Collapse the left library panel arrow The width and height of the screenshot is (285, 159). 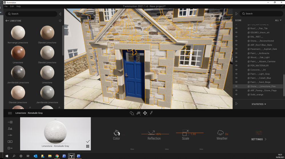(60, 14)
